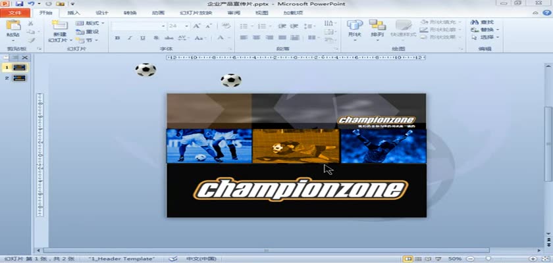Toggle Justify text alignment
Viewport: 553px width, 263px height.
(282, 37)
